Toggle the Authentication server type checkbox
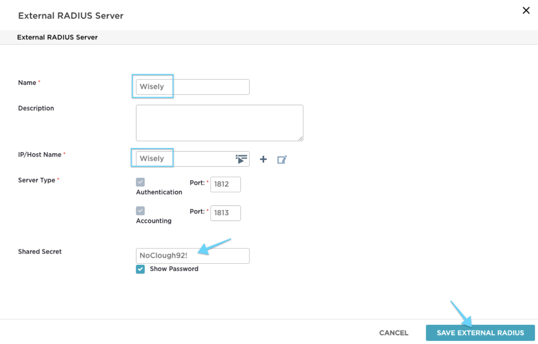538x344 pixels. click(x=140, y=182)
